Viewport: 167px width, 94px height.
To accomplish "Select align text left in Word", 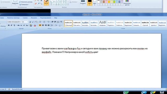I will pos(40,25).
